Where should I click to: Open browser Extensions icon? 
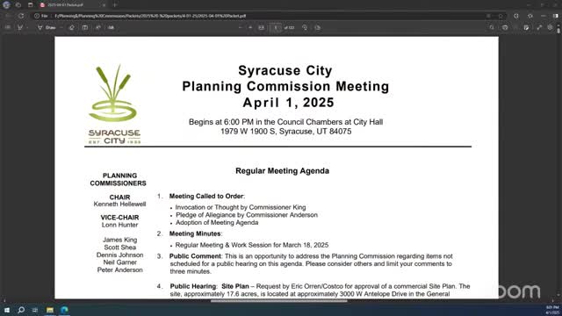click(x=516, y=16)
